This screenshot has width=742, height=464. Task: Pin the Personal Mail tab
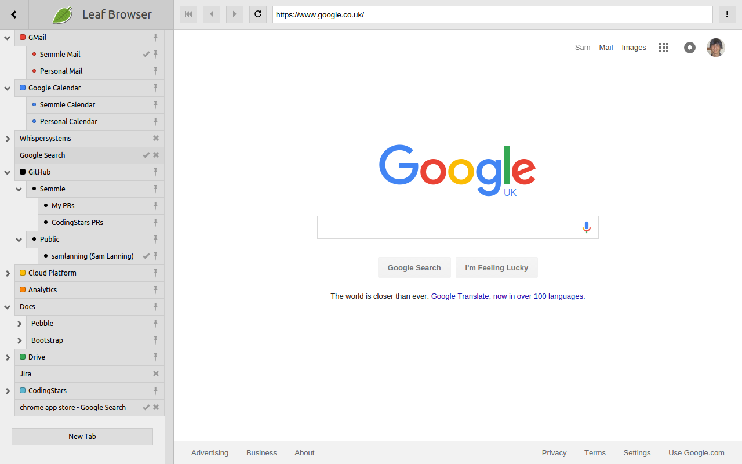(155, 71)
